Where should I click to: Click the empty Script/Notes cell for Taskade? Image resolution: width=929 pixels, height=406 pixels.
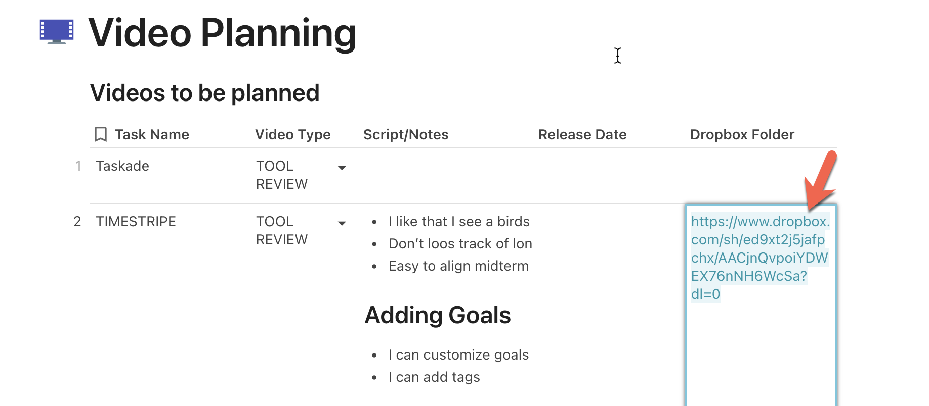click(x=445, y=175)
